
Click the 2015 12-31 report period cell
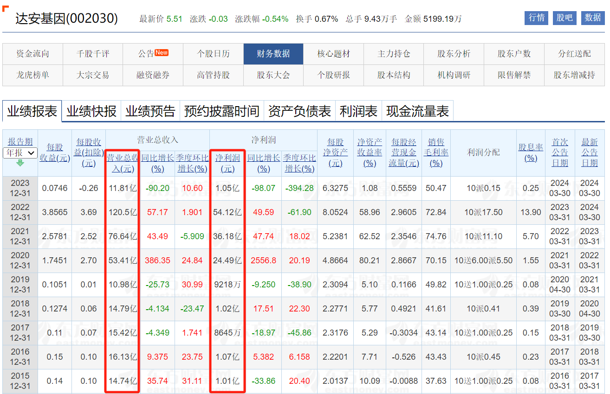(x=20, y=381)
